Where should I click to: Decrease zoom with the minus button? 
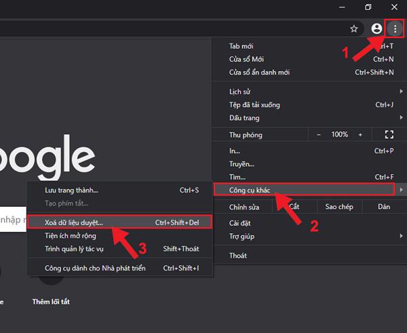click(x=319, y=135)
